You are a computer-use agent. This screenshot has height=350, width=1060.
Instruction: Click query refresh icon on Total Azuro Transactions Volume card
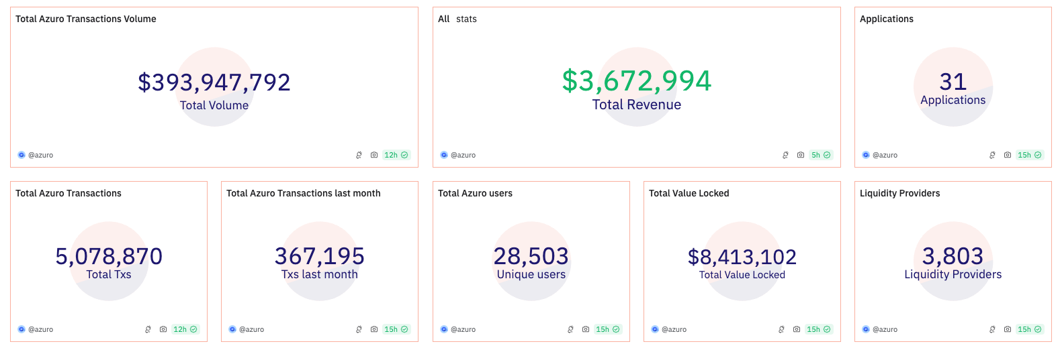(359, 155)
